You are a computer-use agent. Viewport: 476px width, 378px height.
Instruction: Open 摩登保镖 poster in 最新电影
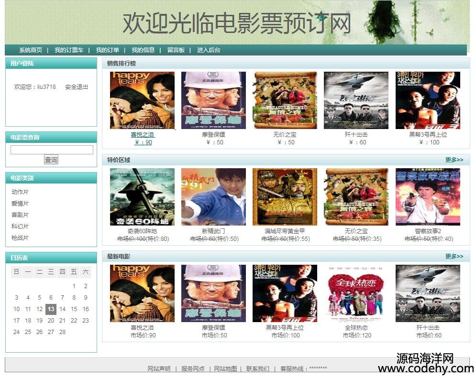coord(214,293)
